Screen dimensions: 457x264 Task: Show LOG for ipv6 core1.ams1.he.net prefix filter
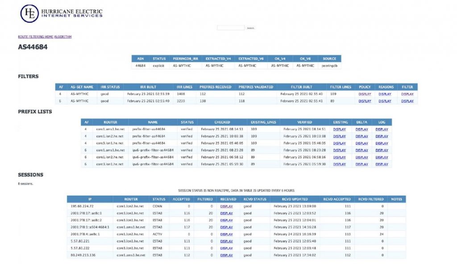point(382,150)
